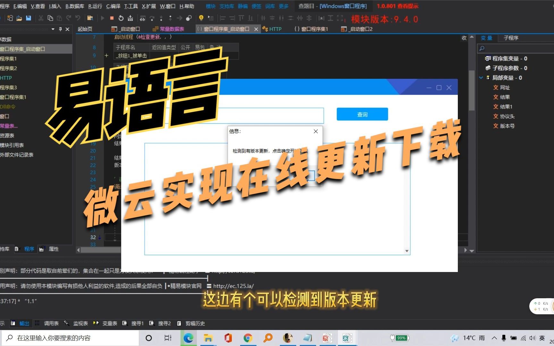This screenshot has height=346, width=554.
Task: Switch to the 变量 tab in right panel
Action: tap(486, 38)
